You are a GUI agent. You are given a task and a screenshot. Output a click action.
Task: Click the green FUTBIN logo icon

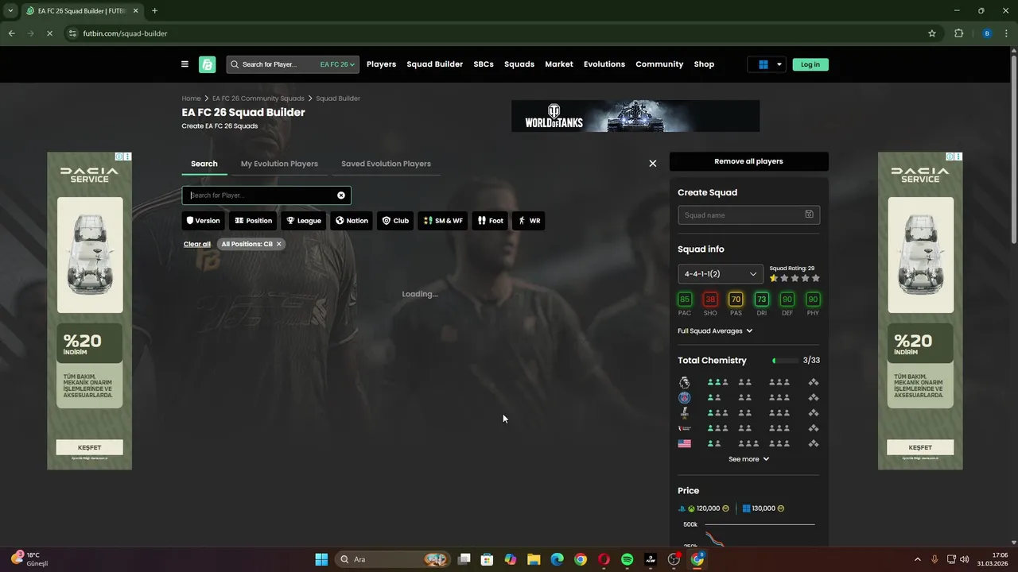[208, 64]
